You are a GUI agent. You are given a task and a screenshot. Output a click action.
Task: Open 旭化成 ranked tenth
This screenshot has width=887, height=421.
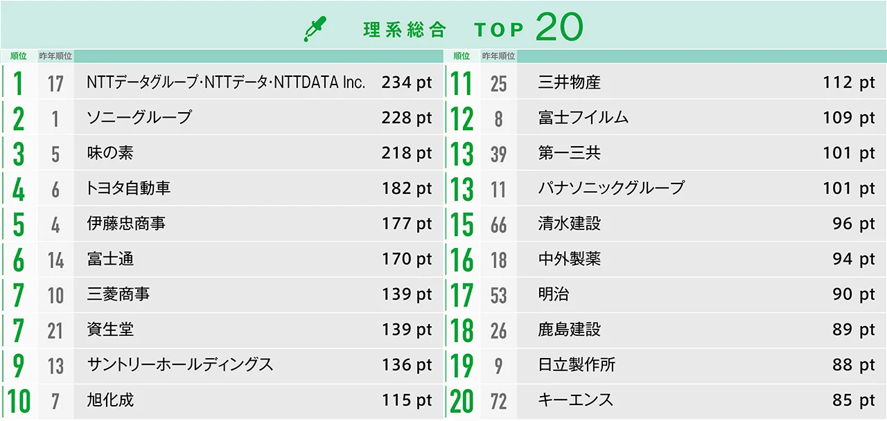pos(110,400)
